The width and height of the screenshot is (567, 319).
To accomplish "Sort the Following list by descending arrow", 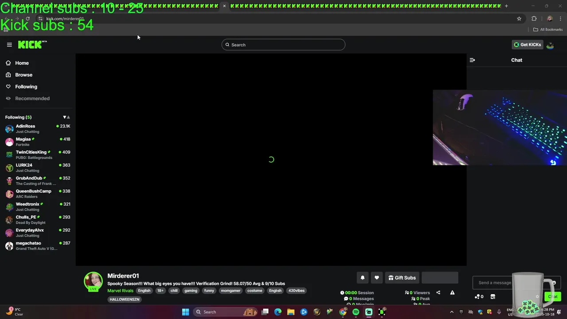I will pyautogui.click(x=64, y=117).
